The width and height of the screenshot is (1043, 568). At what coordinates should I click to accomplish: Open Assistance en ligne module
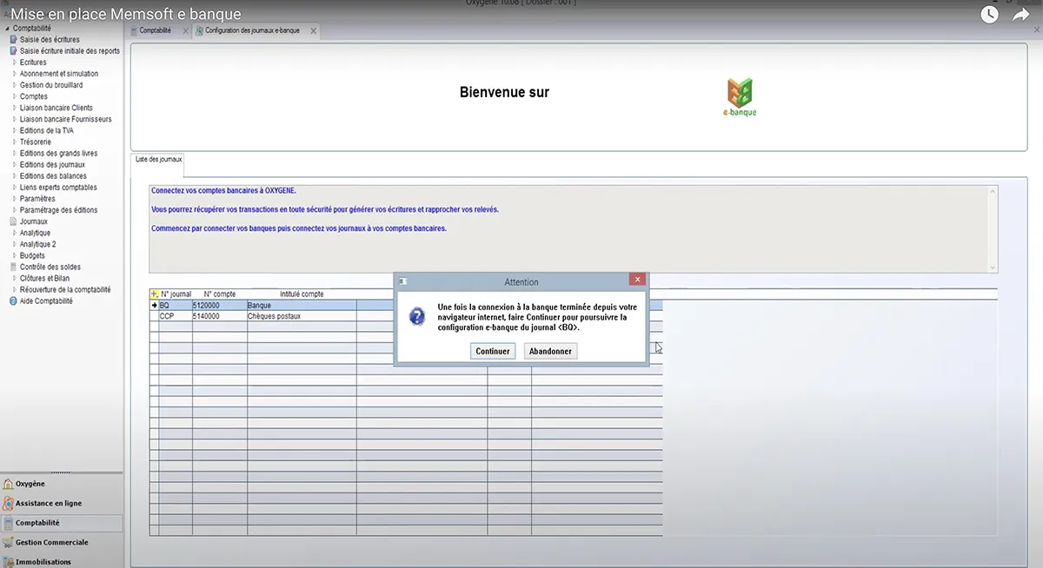coord(62,504)
